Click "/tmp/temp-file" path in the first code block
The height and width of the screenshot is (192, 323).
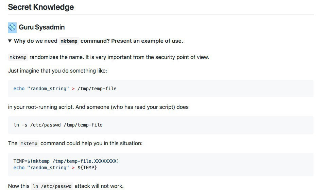coord(97,89)
